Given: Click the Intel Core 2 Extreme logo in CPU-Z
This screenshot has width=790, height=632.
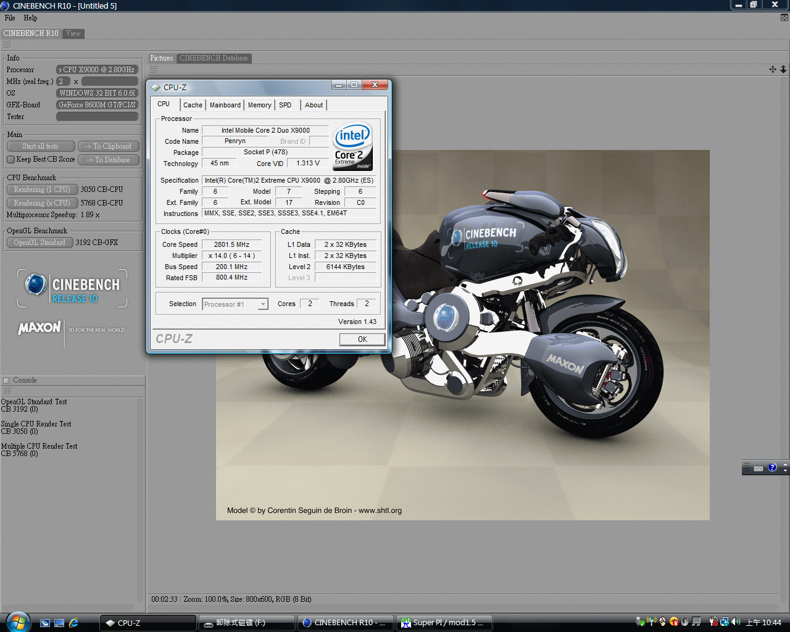Looking at the screenshot, I should pyautogui.click(x=352, y=147).
